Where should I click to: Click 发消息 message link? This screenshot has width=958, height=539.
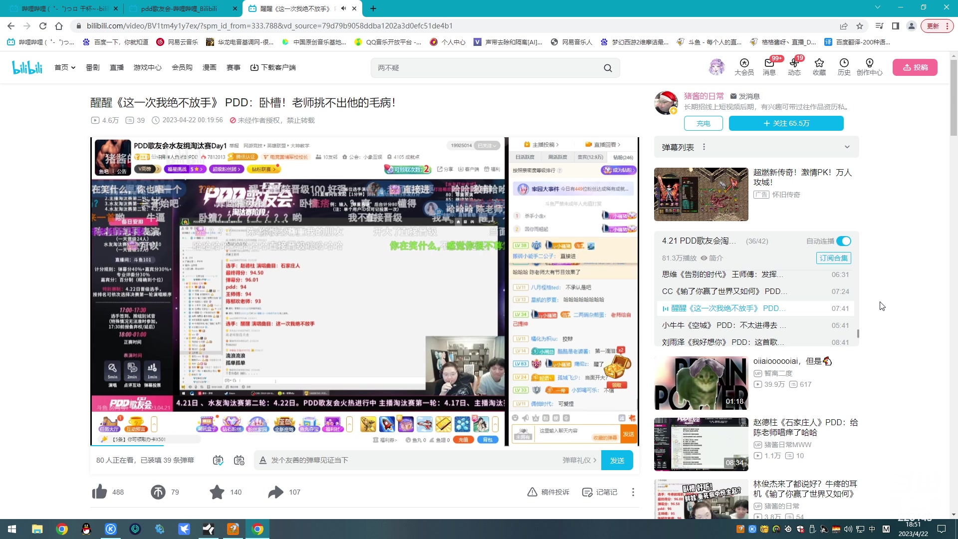pos(745,96)
